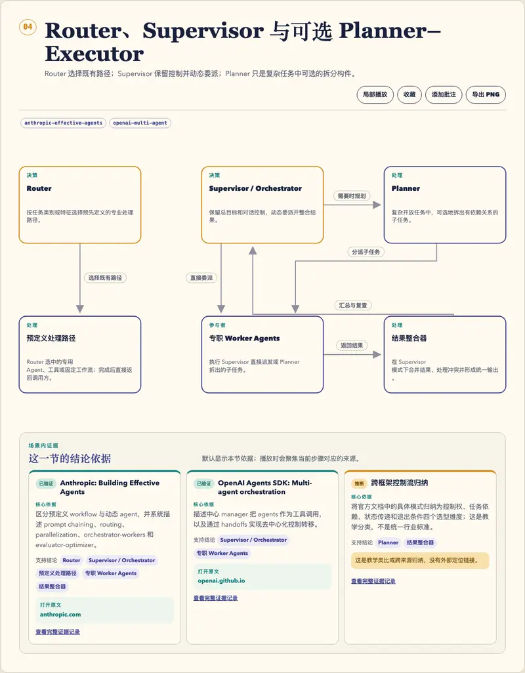The height and width of the screenshot is (673, 525).
Task: Select the openai-multi-agent tag
Action: point(140,123)
